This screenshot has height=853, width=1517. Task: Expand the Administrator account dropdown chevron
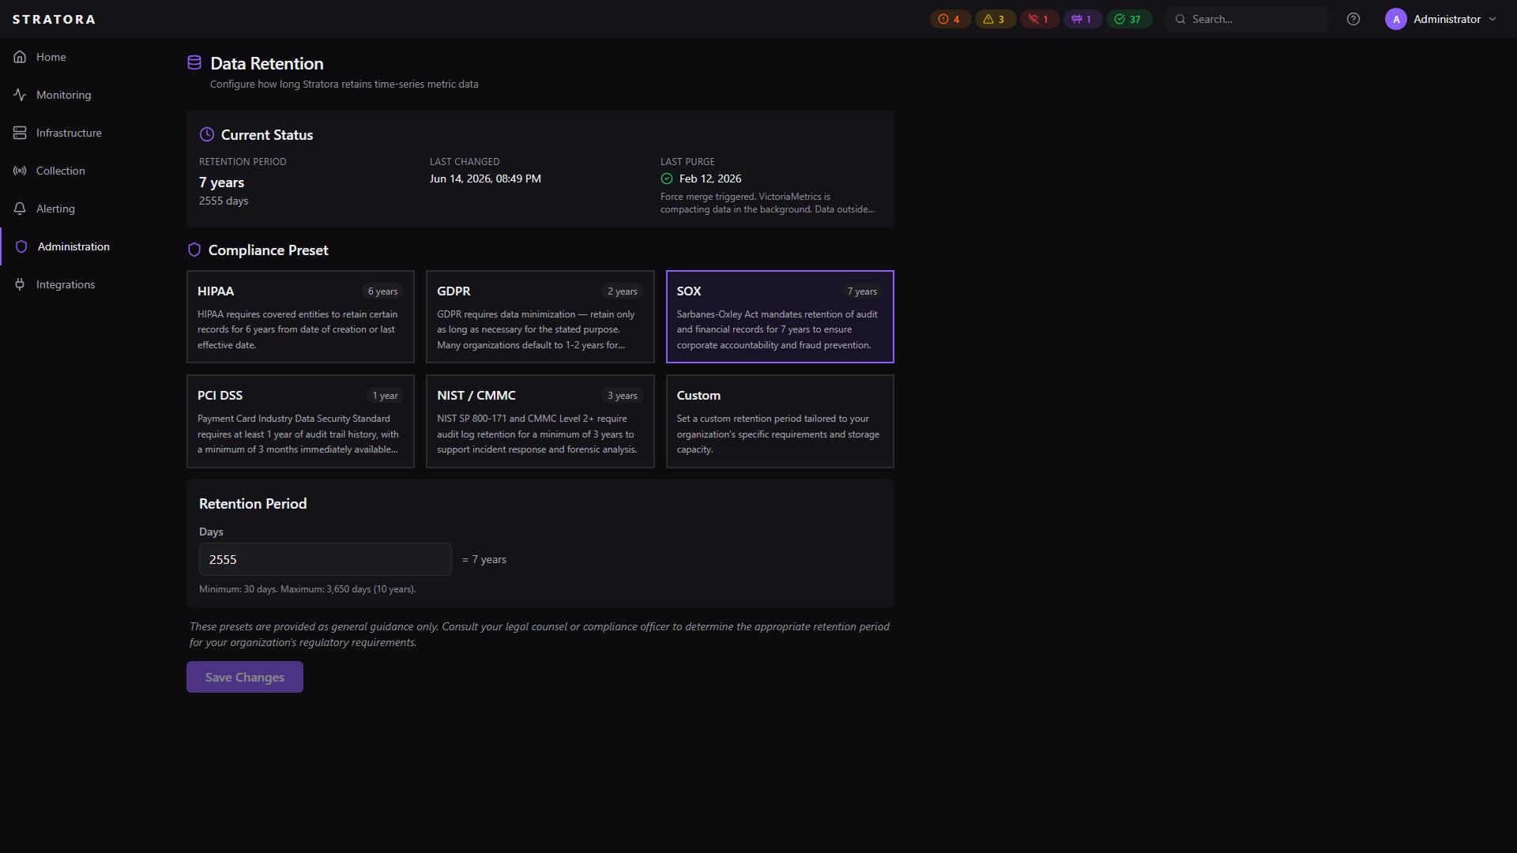(x=1493, y=19)
